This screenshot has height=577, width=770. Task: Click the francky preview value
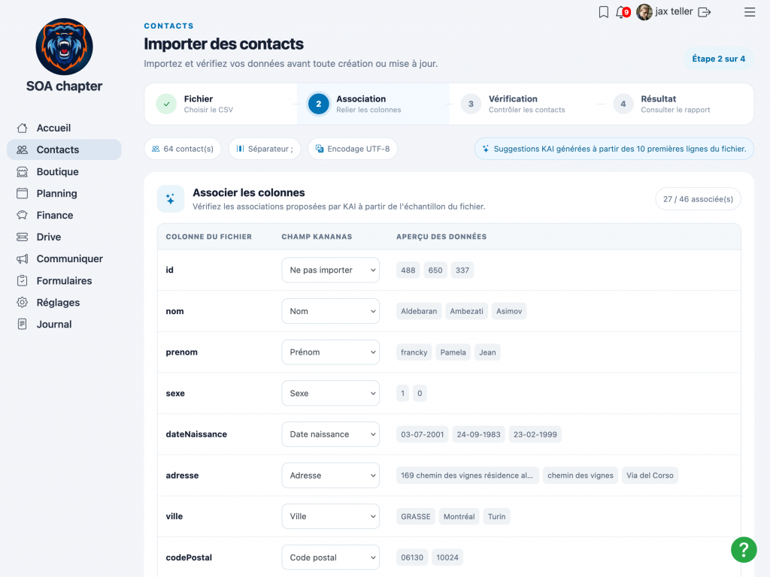click(414, 352)
